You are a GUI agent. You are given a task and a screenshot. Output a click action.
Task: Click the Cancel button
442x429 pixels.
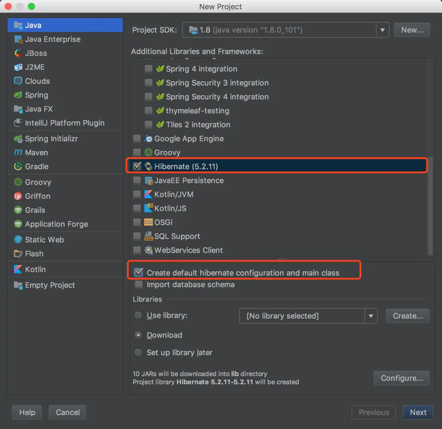tap(67, 412)
